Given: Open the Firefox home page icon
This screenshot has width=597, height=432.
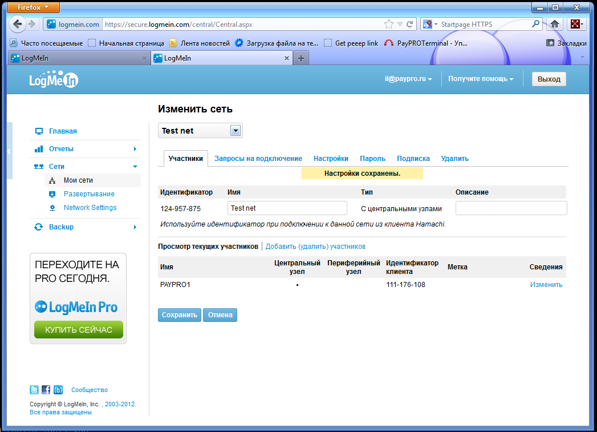Looking at the screenshot, I should 554,24.
